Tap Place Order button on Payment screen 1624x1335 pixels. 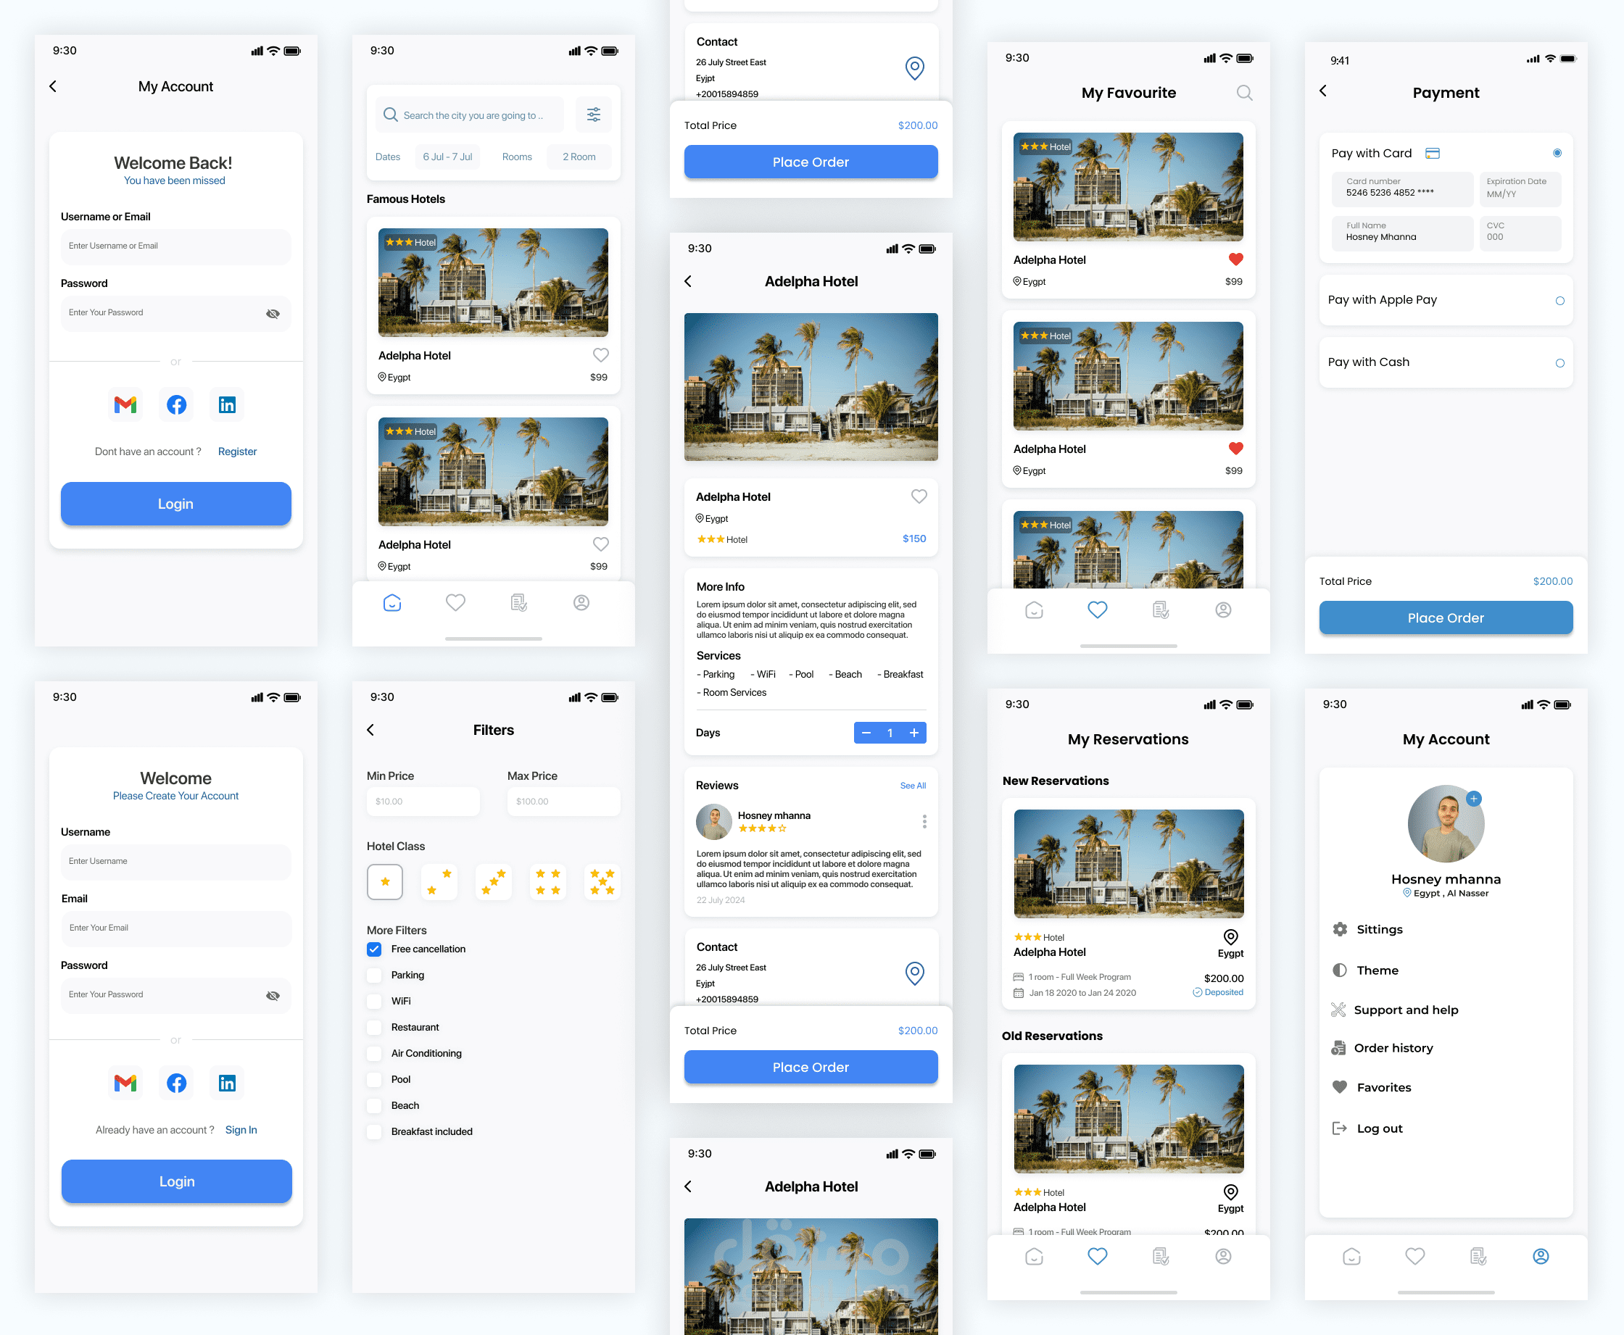click(1446, 617)
